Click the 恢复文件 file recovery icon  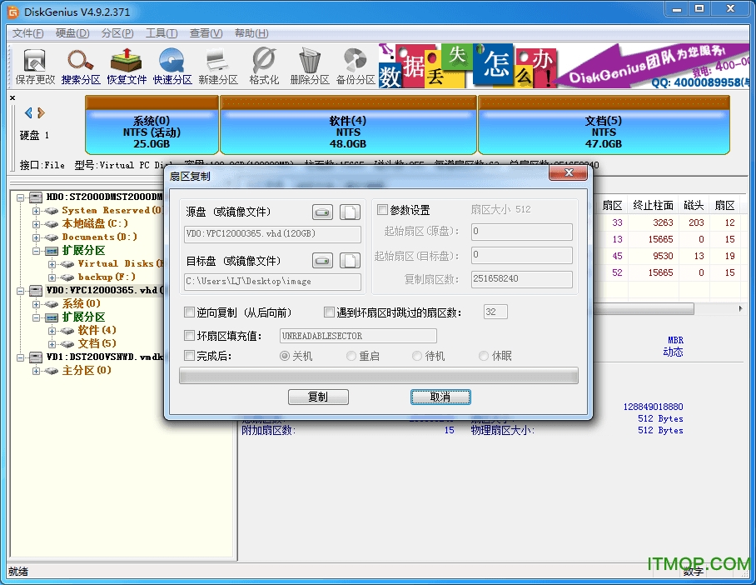(x=127, y=65)
